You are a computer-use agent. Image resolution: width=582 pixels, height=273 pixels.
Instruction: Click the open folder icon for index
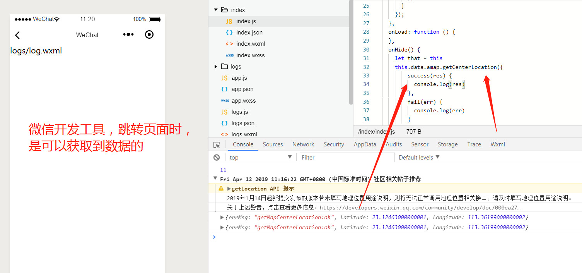coord(224,10)
